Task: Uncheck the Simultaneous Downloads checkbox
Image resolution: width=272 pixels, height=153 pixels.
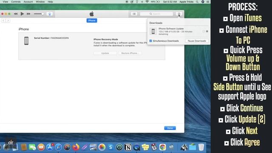Action: pyautogui.click(x=150, y=41)
